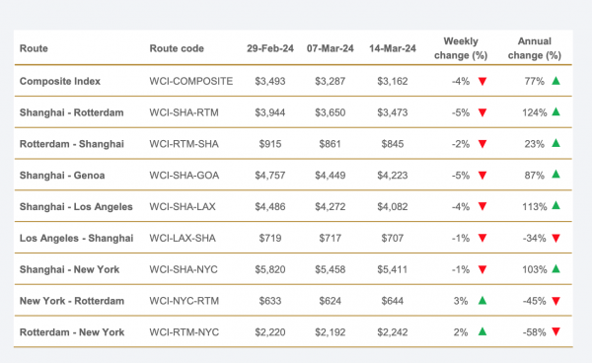
Task: Click the 14-Mar-24 date column header
Action: [x=393, y=48]
